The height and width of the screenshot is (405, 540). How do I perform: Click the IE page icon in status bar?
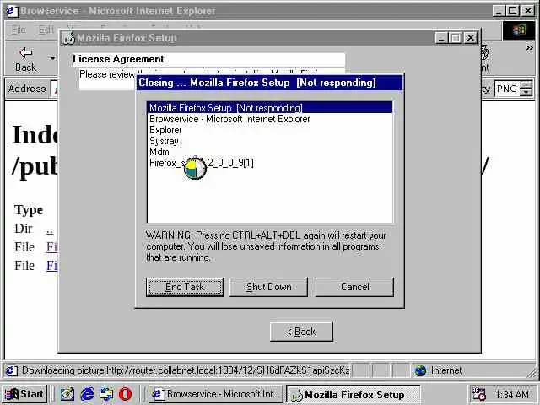click(x=11, y=370)
